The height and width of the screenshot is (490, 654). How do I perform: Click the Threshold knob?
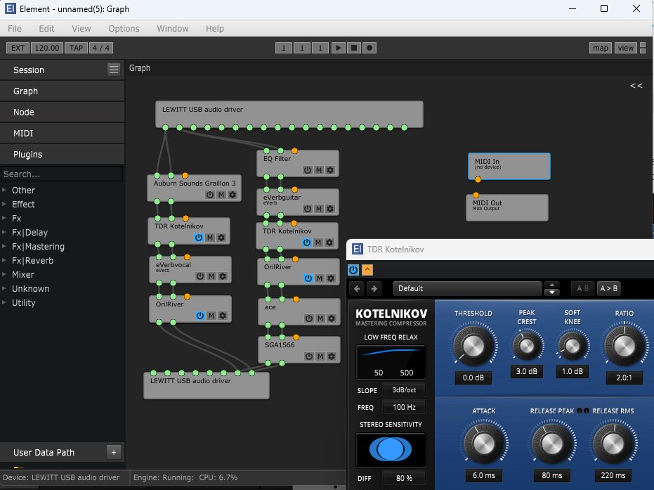(473, 346)
